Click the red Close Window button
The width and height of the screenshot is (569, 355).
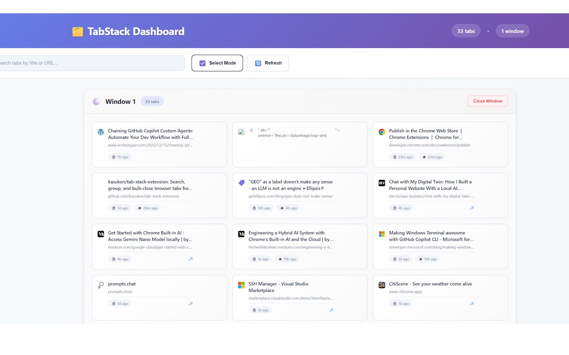point(488,101)
